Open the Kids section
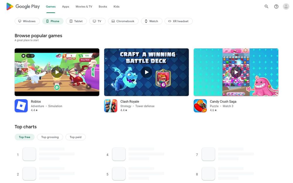The width and height of the screenshot is (293, 183). [x=116, y=6]
